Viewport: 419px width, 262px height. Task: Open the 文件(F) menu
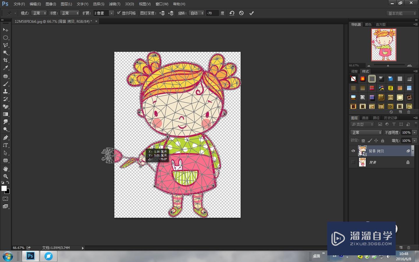(19, 4)
